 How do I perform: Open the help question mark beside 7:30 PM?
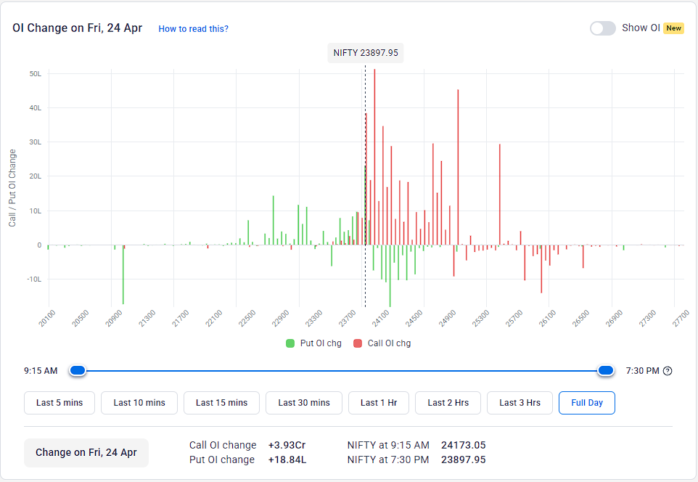click(668, 370)
